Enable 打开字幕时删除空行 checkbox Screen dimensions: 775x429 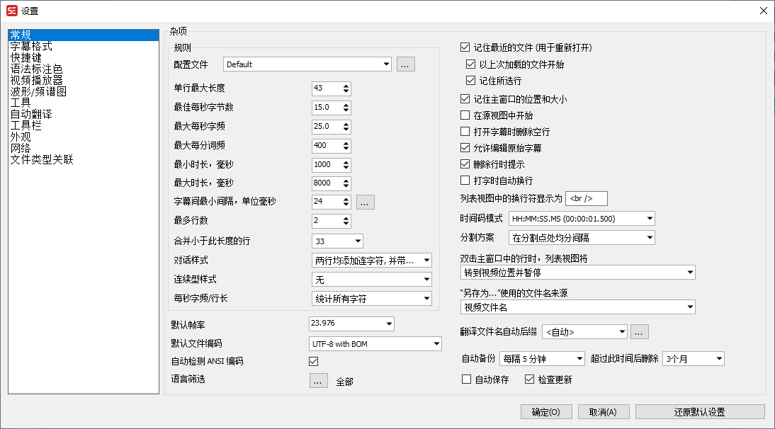coord(465,132)
